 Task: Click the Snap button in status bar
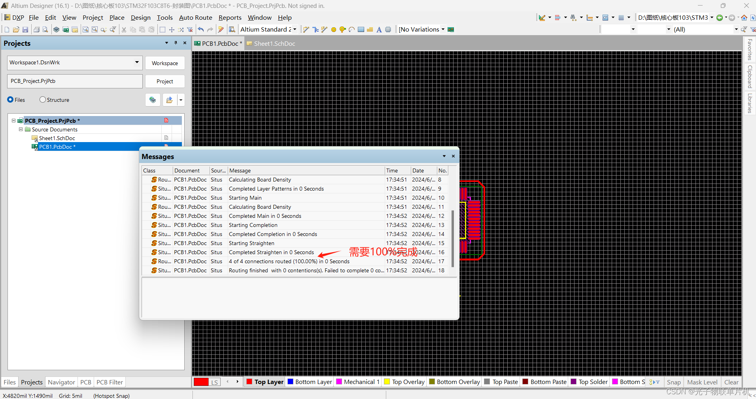[x=674, y=382]
